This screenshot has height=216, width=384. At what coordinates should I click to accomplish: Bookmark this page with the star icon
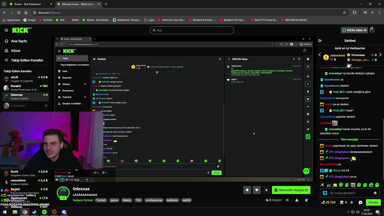pos(344,13)
